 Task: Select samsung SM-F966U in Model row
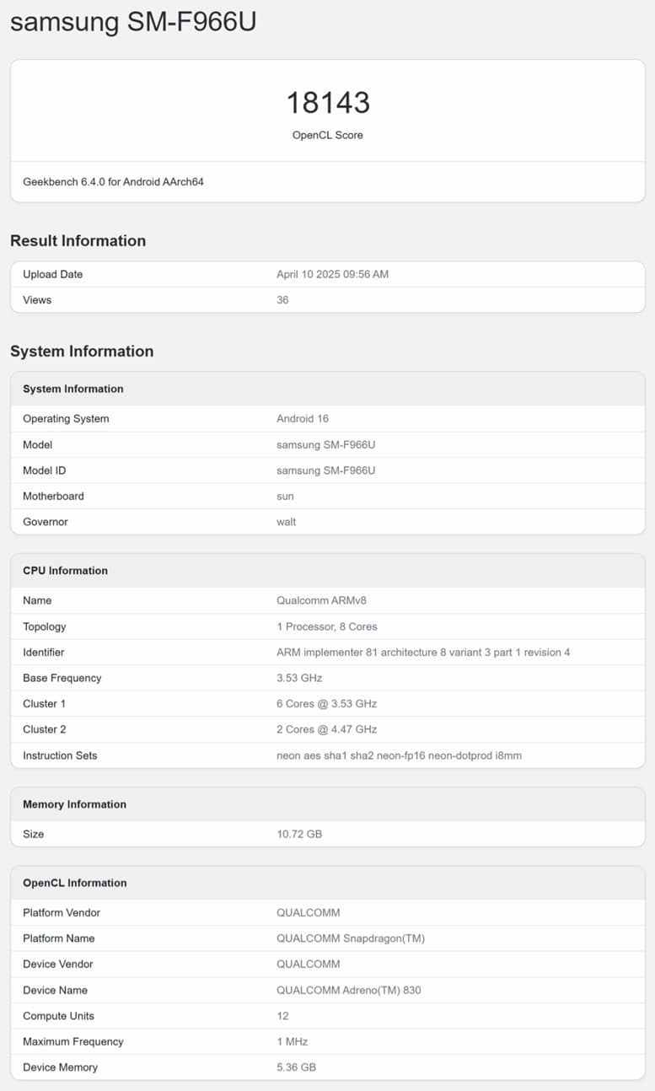pyautogui.click(x=325, y=444)
